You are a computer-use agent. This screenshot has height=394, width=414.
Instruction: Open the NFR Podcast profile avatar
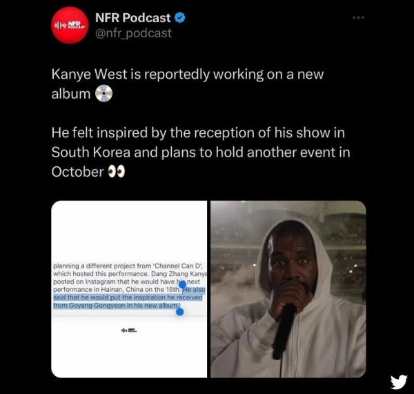point(70,26)
